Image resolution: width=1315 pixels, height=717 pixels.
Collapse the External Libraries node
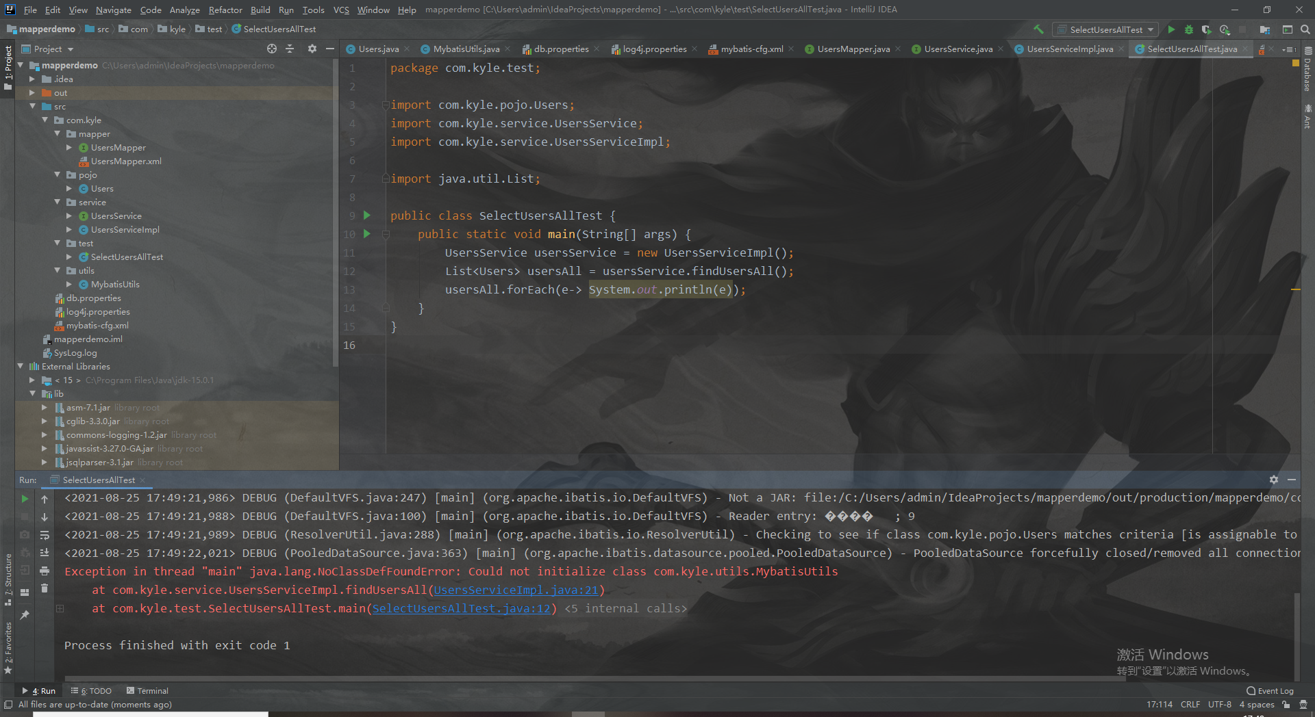(21, 367)
